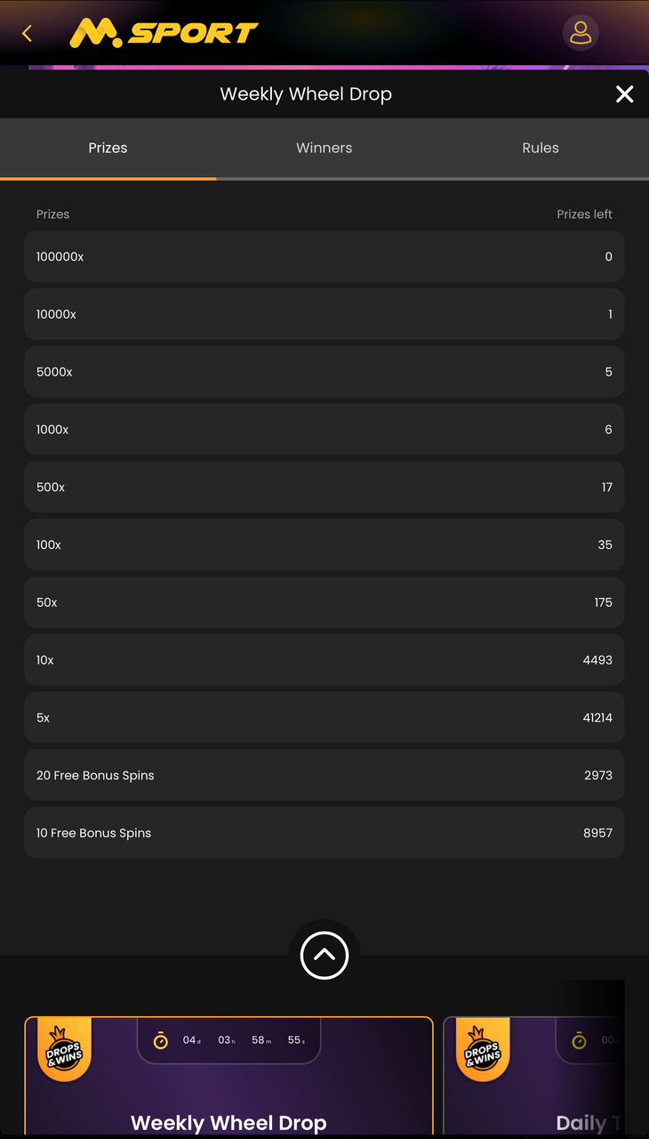
Task: Click the M.Sport logo
Action: coord(164,34)
